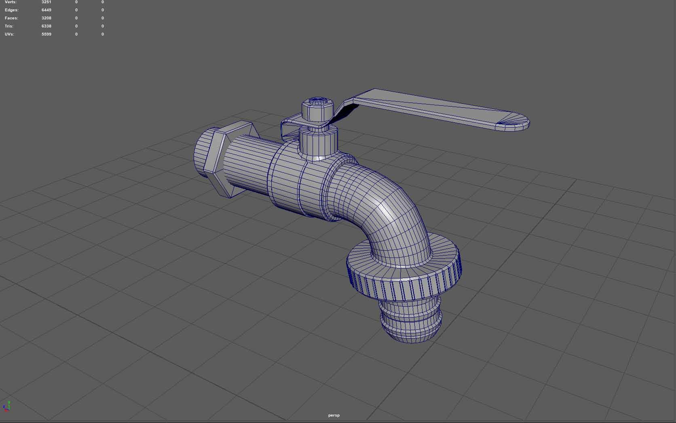Click the Edges count value 6449
The width and height of the screenshot is (676, 423).
pyautogui.click(x=46, y=10)
